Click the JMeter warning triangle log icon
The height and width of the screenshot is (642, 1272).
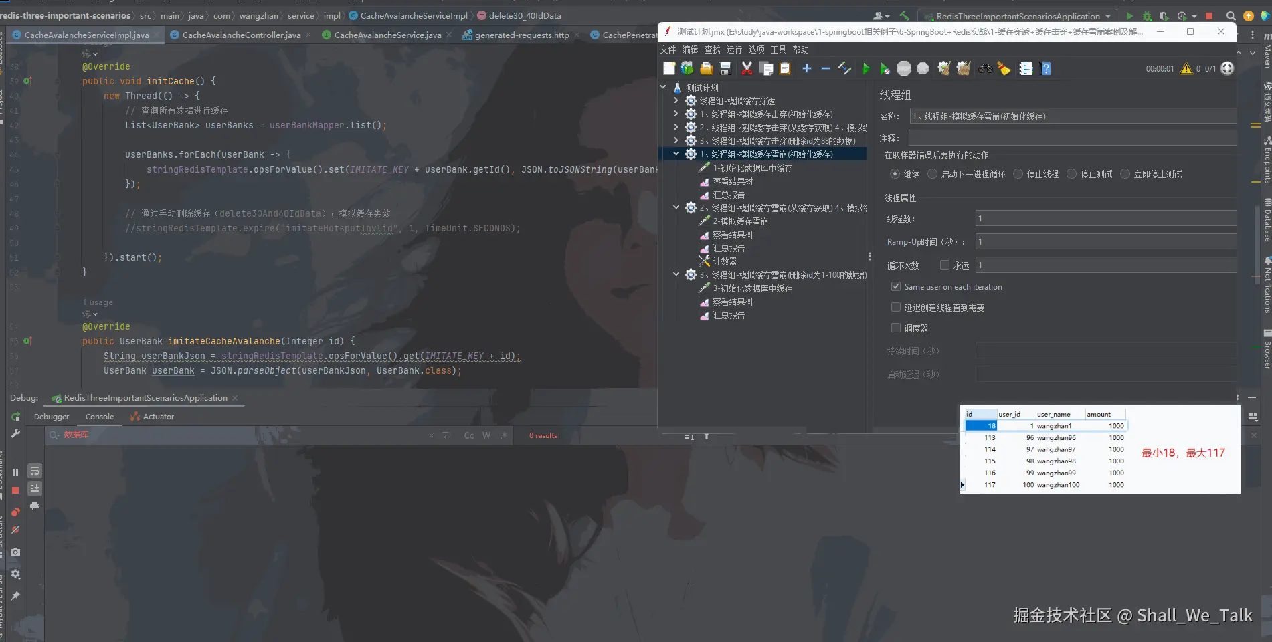[x=1186, y=68]
